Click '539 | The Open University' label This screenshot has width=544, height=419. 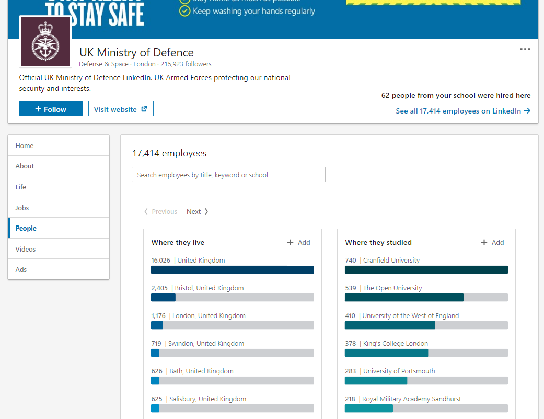click(x=384, y=288)
